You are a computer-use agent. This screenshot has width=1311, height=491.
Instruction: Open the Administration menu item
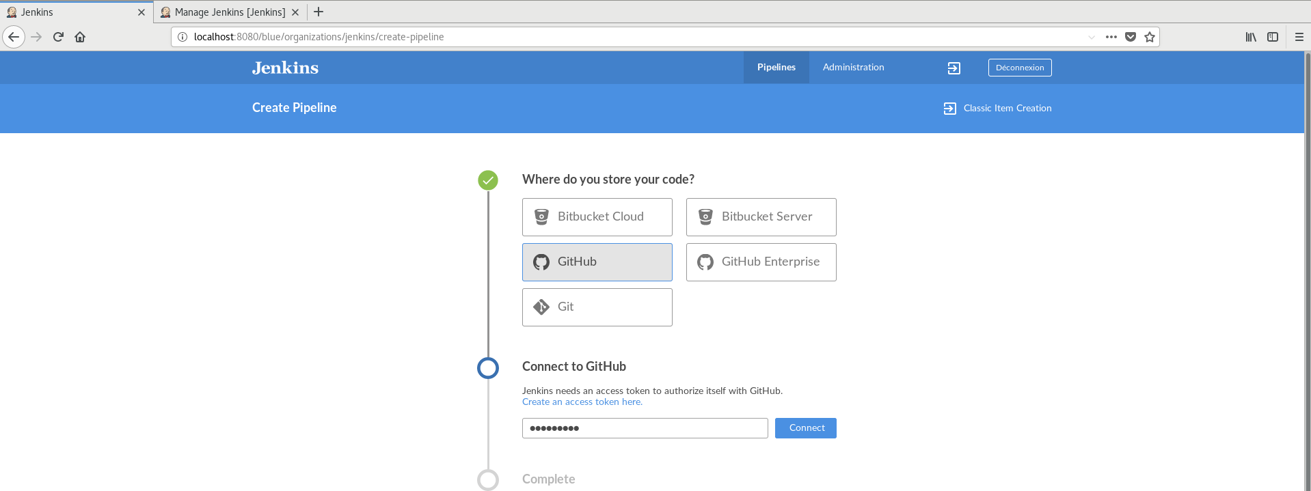click(853, 67)
